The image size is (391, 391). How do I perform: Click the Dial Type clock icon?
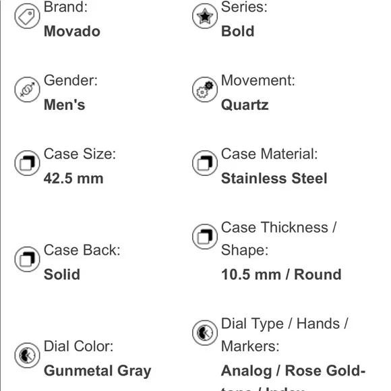point(205,332)
